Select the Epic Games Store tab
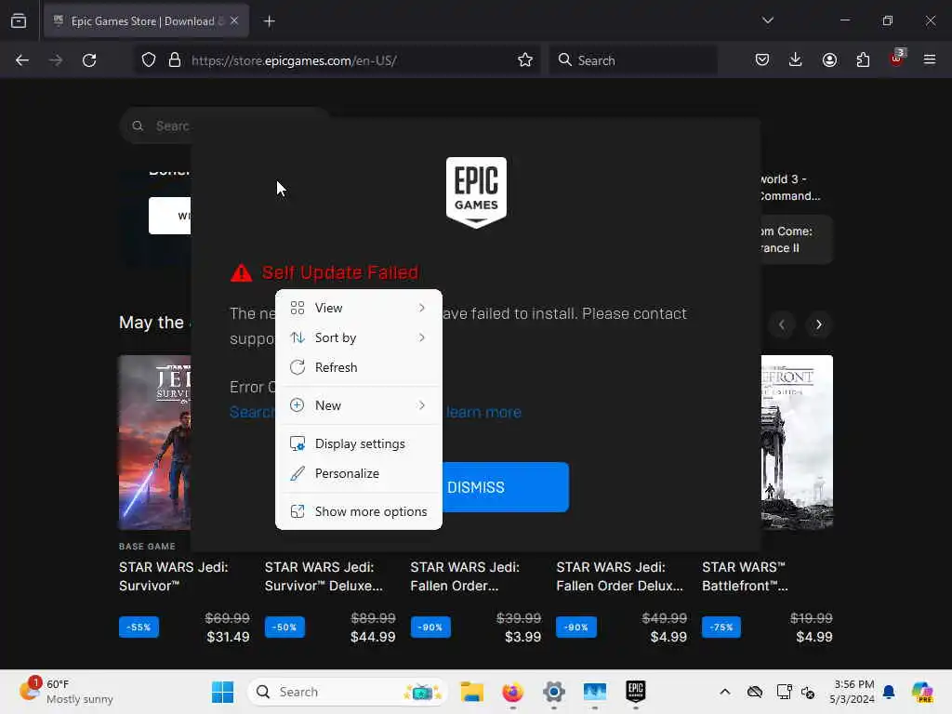 point(146,21)
